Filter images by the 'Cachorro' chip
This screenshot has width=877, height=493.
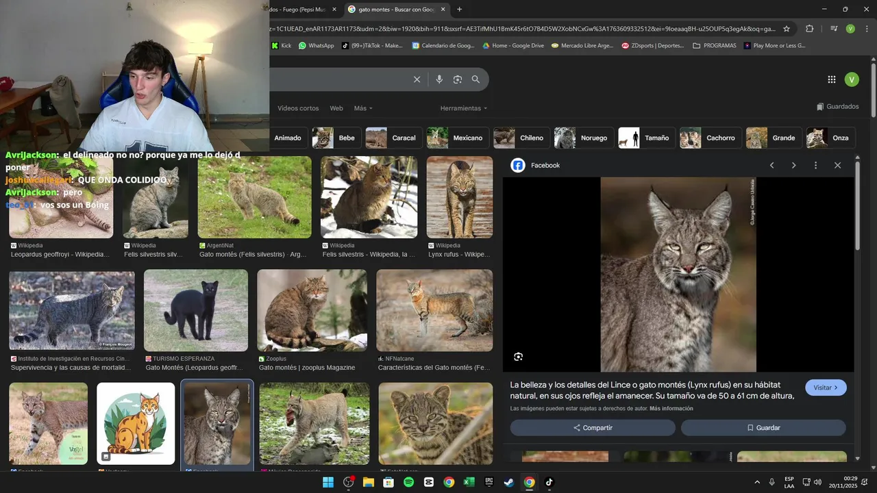point(709,138)
